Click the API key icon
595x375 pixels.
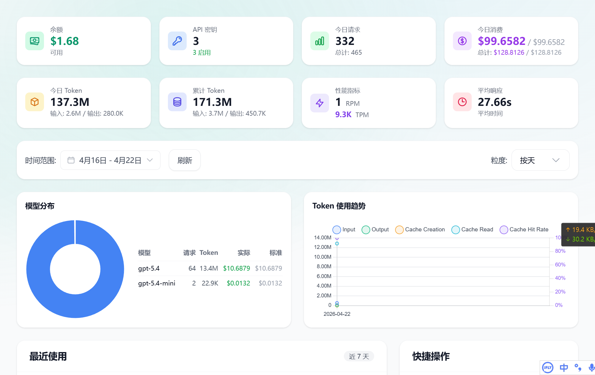[177, 41]
